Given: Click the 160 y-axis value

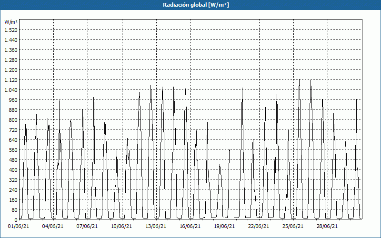Looking at the screenshot, I should [13, 200].
